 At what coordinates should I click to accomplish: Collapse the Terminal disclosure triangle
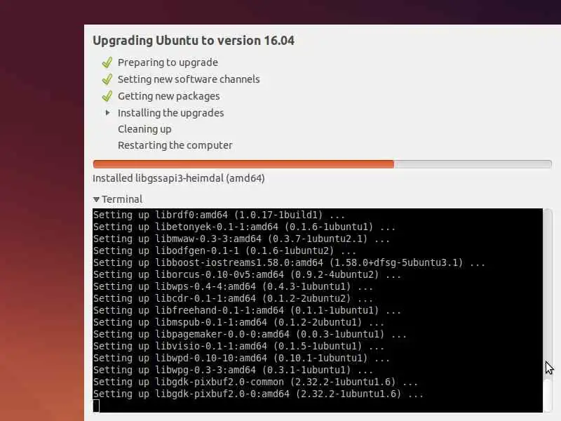(x=96, y=199)
